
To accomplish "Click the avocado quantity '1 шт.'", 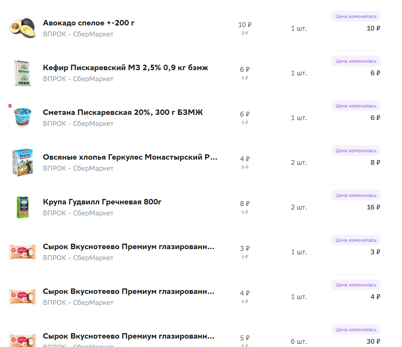I will (299, 28).
